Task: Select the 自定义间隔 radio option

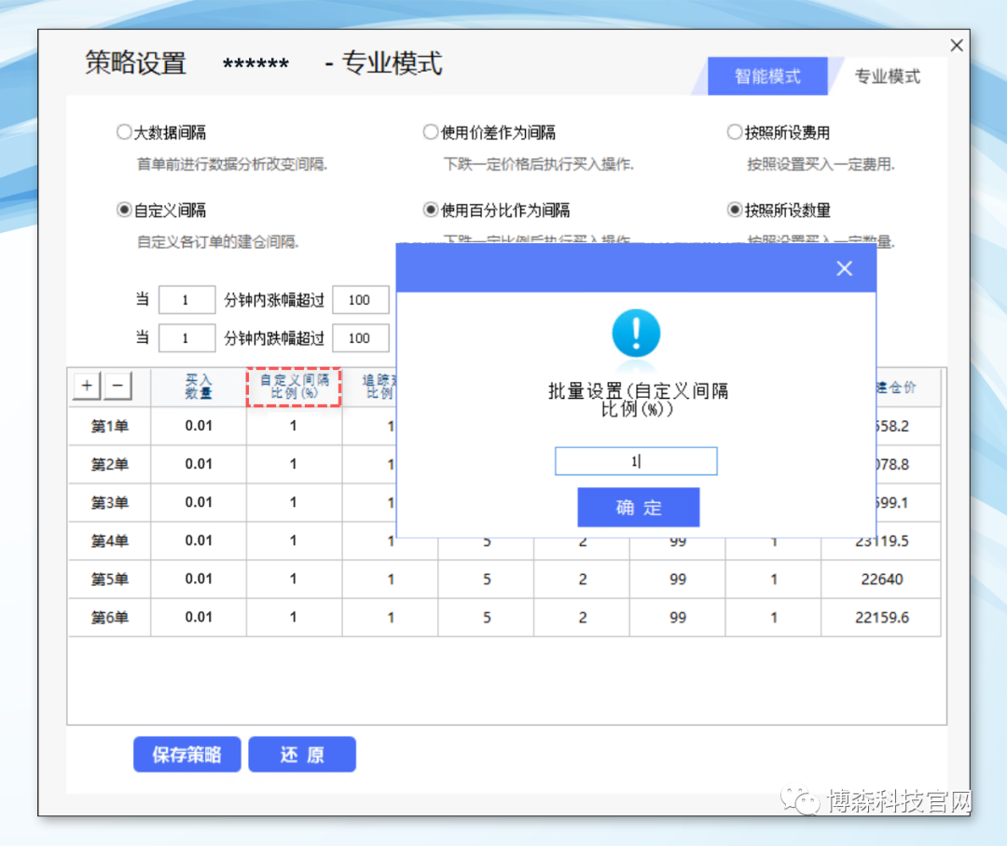Action: (124, 210)
